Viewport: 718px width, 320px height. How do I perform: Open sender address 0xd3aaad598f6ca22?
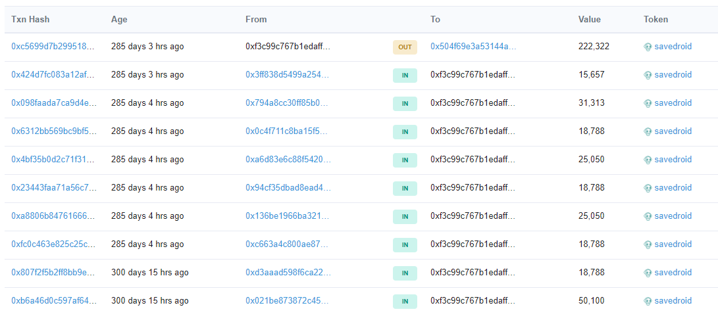pos(288,273)
